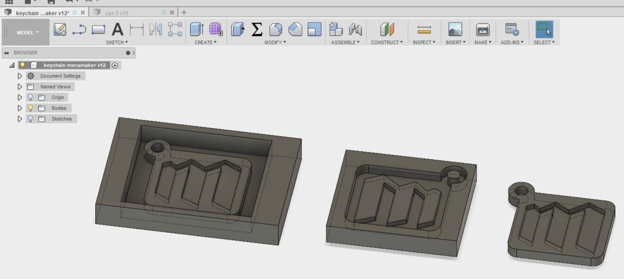Select keychain mecamaker v12 in browser
The width and height of the screenshot is (624, 279).
pos(74,65)
